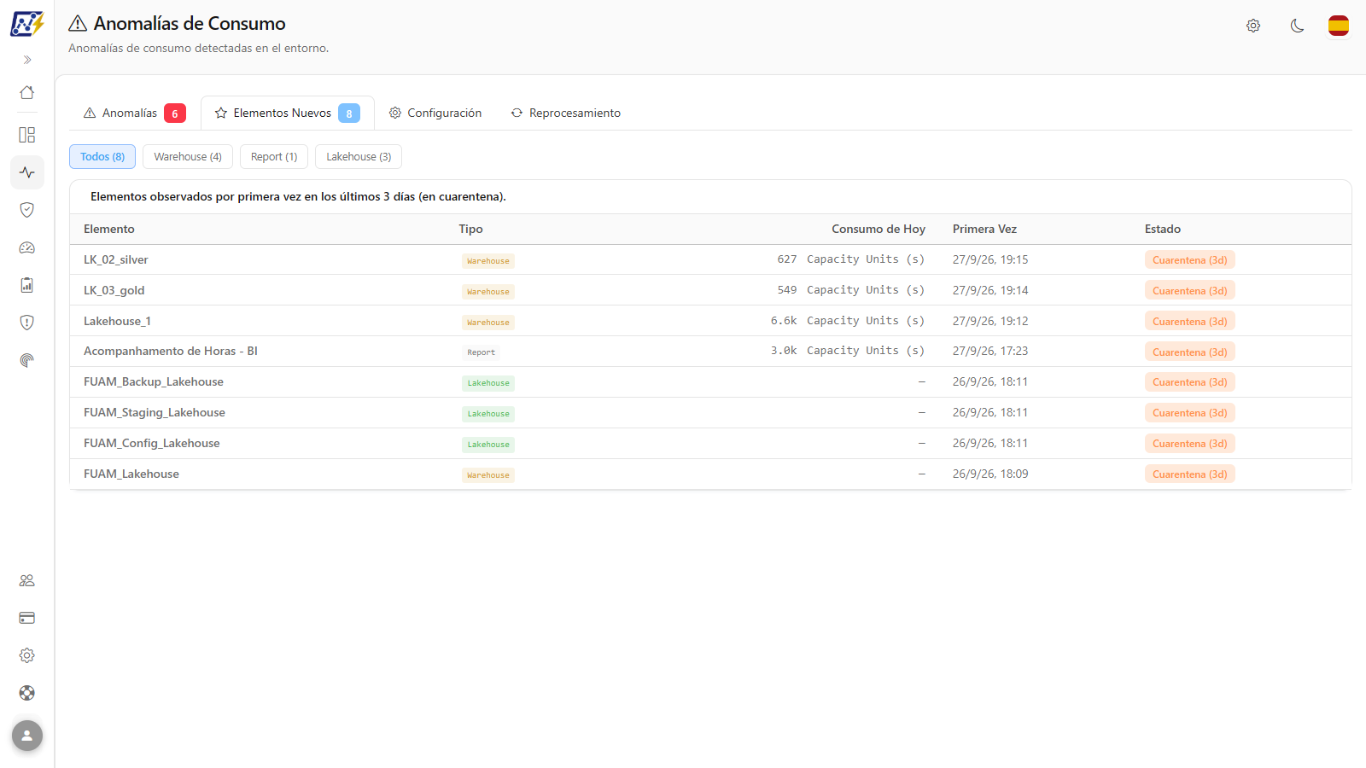Expand the sidebar with the double chevron
1366x768 pixels.
coord(27,60)
